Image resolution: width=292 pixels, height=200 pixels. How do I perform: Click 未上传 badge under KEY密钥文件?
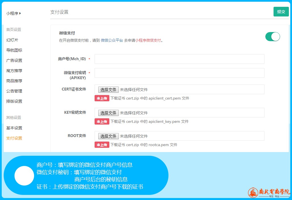[102, 121]
